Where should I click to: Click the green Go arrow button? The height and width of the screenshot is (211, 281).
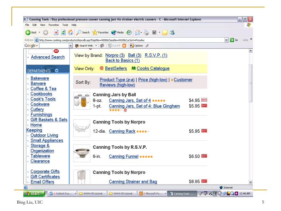232,40
